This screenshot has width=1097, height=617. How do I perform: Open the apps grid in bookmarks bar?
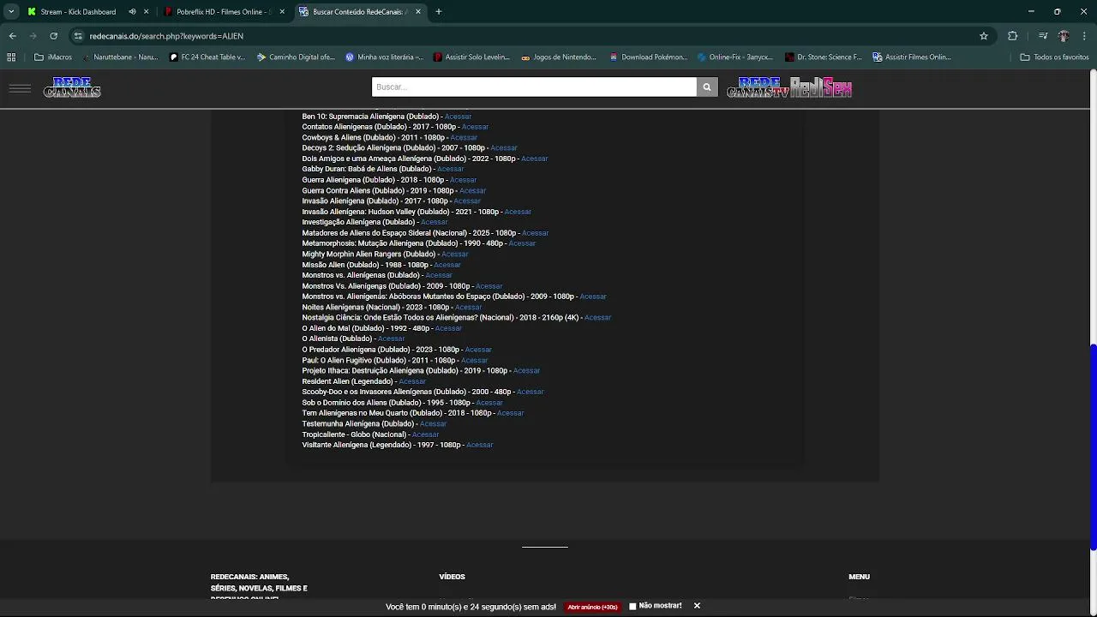tap(11, 57)
